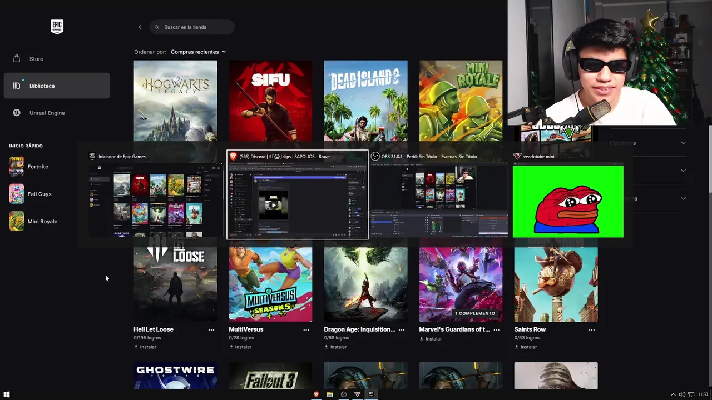Open the three-dot menu for Dragon Age: Inquisition
This screenshot has width=712, height=400.
[401, 329]
